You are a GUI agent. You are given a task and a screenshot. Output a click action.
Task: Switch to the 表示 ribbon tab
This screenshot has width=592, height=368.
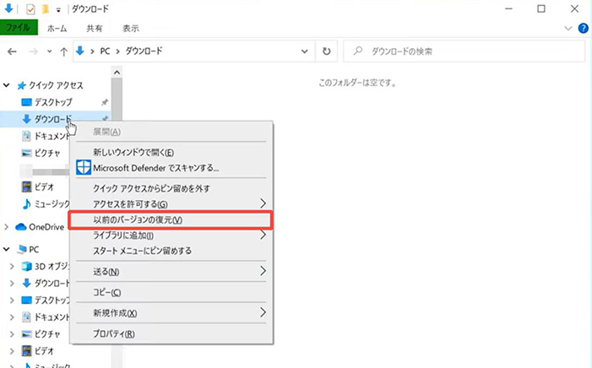point(131,29)
